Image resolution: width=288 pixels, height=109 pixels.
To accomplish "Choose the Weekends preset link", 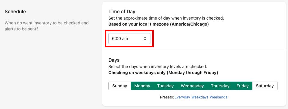I will pyautogui.click(x=218, y=97).
